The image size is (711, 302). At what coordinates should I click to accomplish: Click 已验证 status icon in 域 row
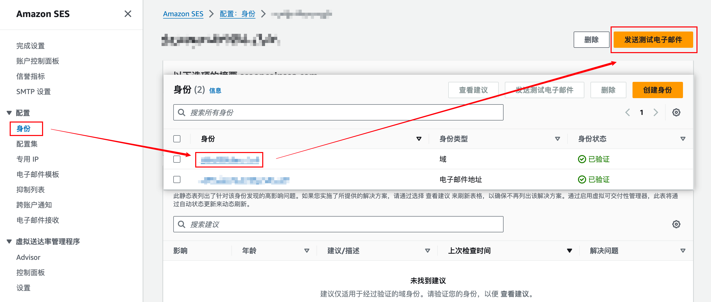click(582, 159)
